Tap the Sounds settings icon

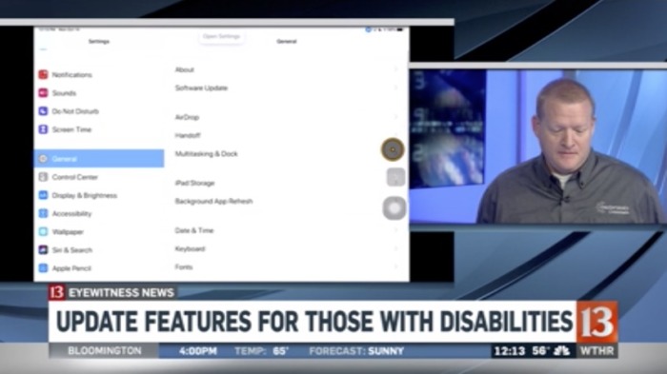tap(43, 92)
